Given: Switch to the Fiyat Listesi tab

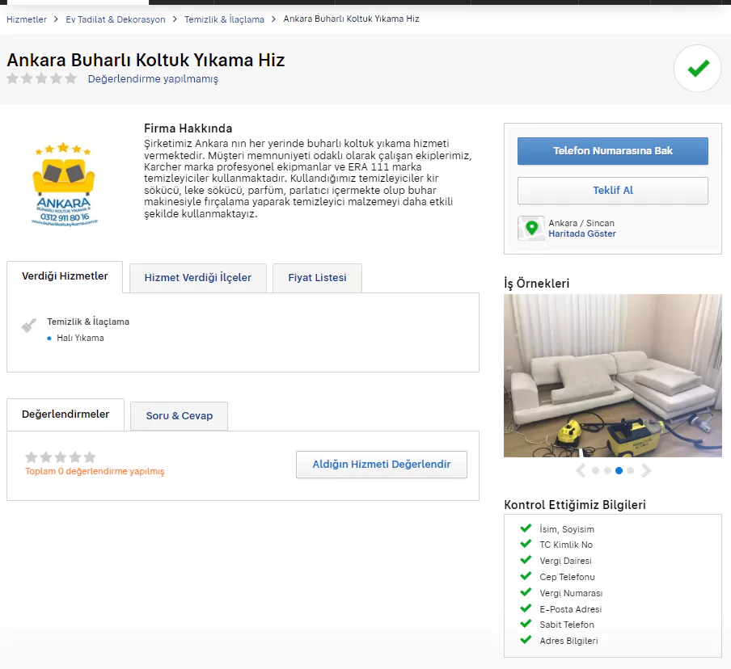Looking at the screenshot, I should point(317,277).
